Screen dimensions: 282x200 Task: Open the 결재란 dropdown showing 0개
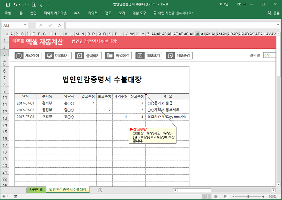click(269, 55)
